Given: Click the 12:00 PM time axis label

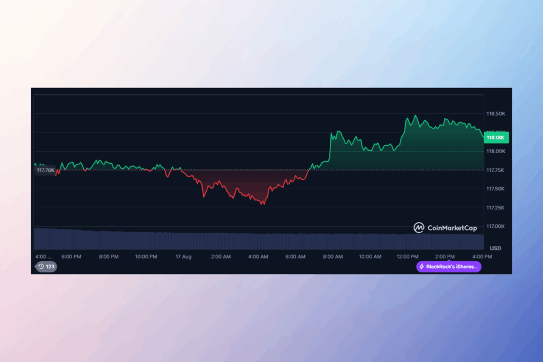Looking at the screenshot, I should click(408, 257).
